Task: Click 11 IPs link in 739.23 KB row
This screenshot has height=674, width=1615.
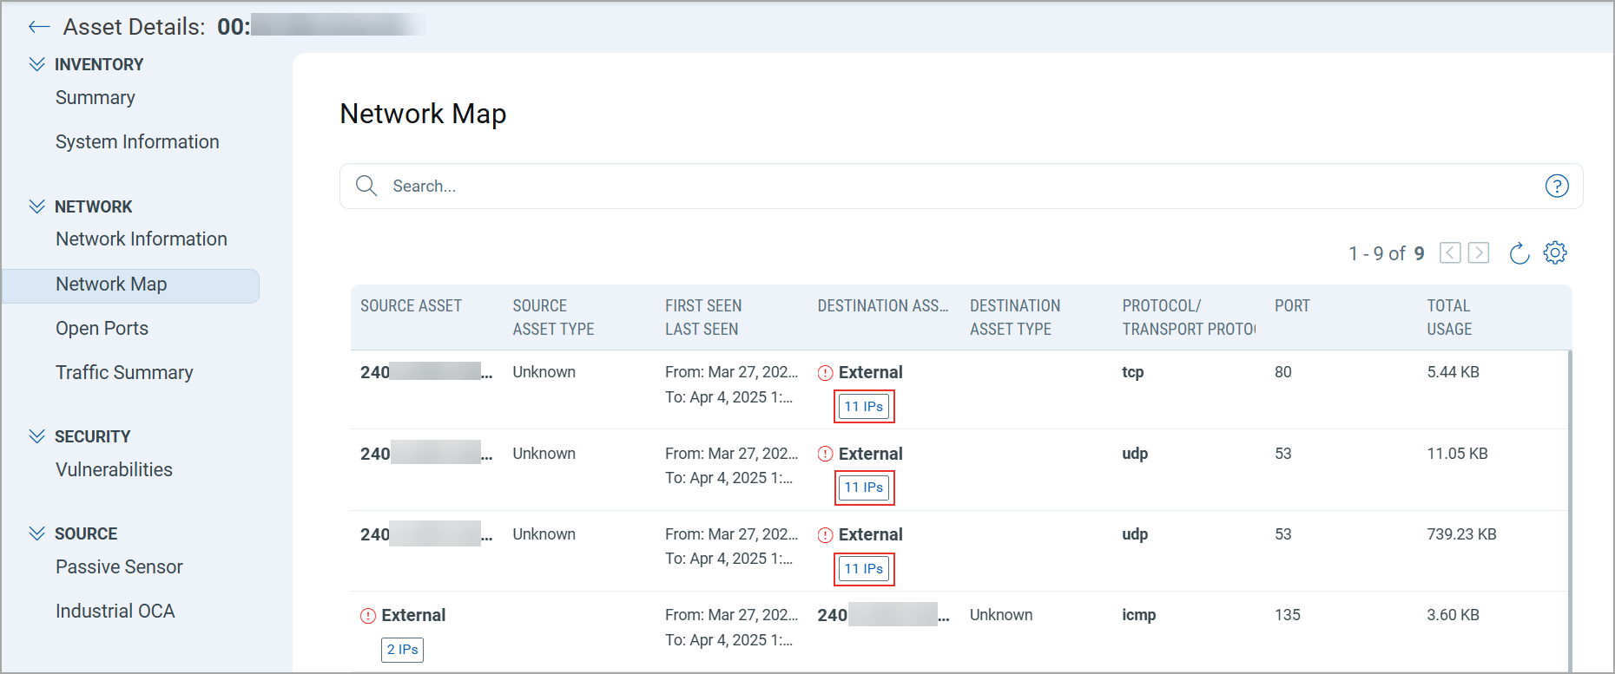Action: pyautogui.click(x=864, y=569)
